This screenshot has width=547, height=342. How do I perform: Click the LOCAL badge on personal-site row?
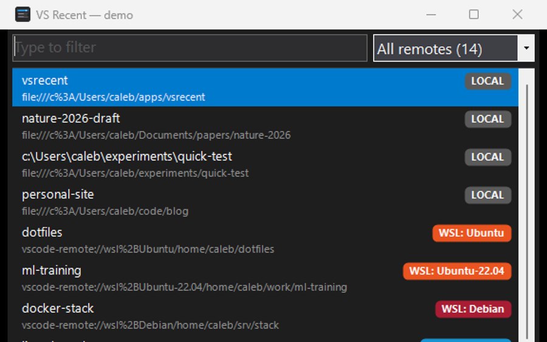(x=487, y=195)
